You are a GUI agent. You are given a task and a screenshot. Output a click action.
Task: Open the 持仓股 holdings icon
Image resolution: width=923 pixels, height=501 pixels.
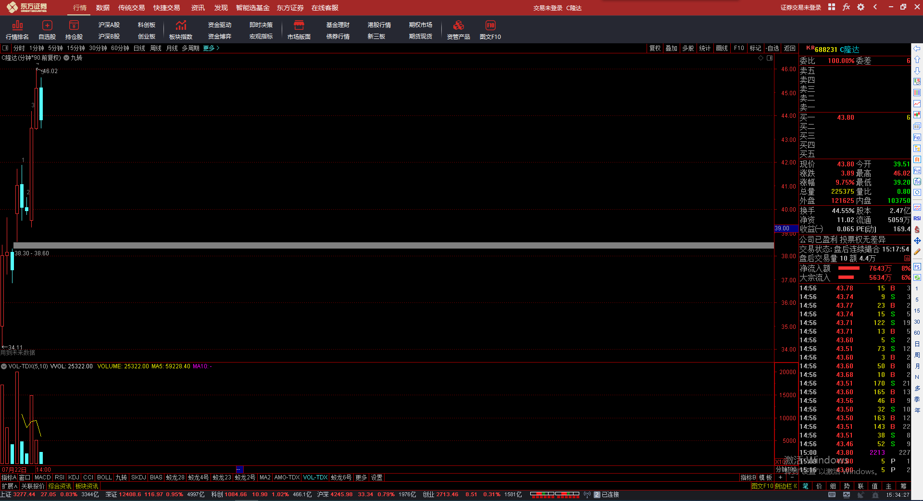click(74, 30)
